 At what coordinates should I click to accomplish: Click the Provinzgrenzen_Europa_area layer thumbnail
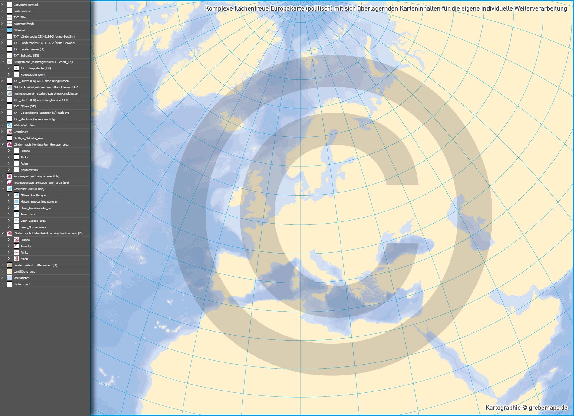(x=9, y=176)
